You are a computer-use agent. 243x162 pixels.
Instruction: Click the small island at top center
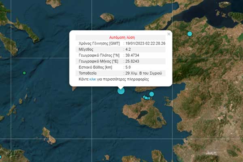(107, 17)
